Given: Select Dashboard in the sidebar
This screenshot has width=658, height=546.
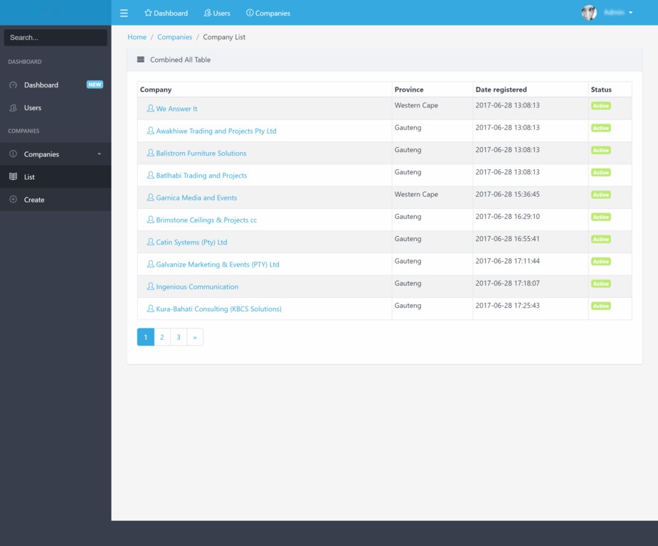Looking at the screenshot, I should pyautogui.click(x=55, y=85).
